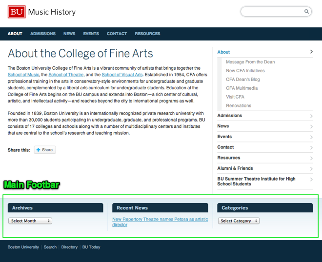Open Message From the Dean sidebar item
The height and width of the screenshot is (262, 322).
pyautogui.click(x=250, y=62)
